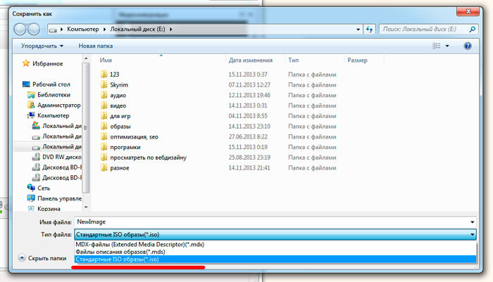Click the refresh icon beside the address bar
The image size is (493, 282).
pos(369,30)
